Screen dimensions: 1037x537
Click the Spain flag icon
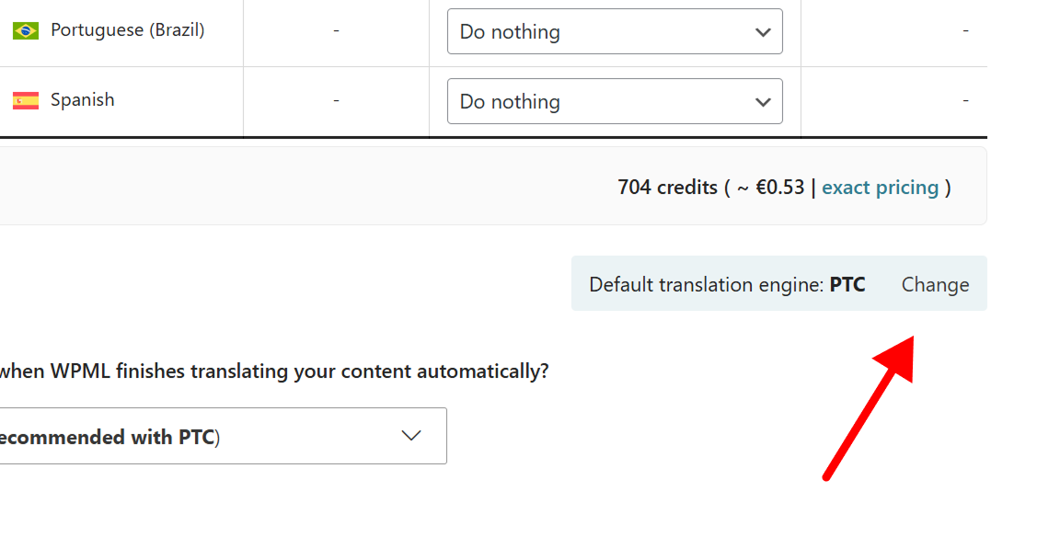point(25,100)
